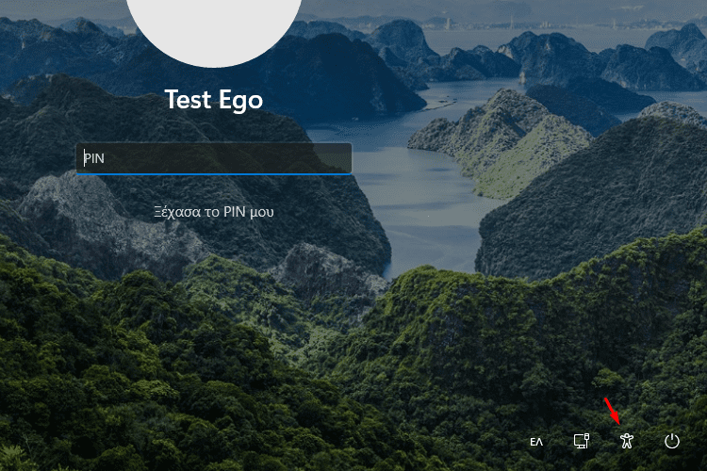The height and width of the screenshot is (471, 707).
Task: Switch input language via ΕΛ indicator
Action: (x=536, y=442)
